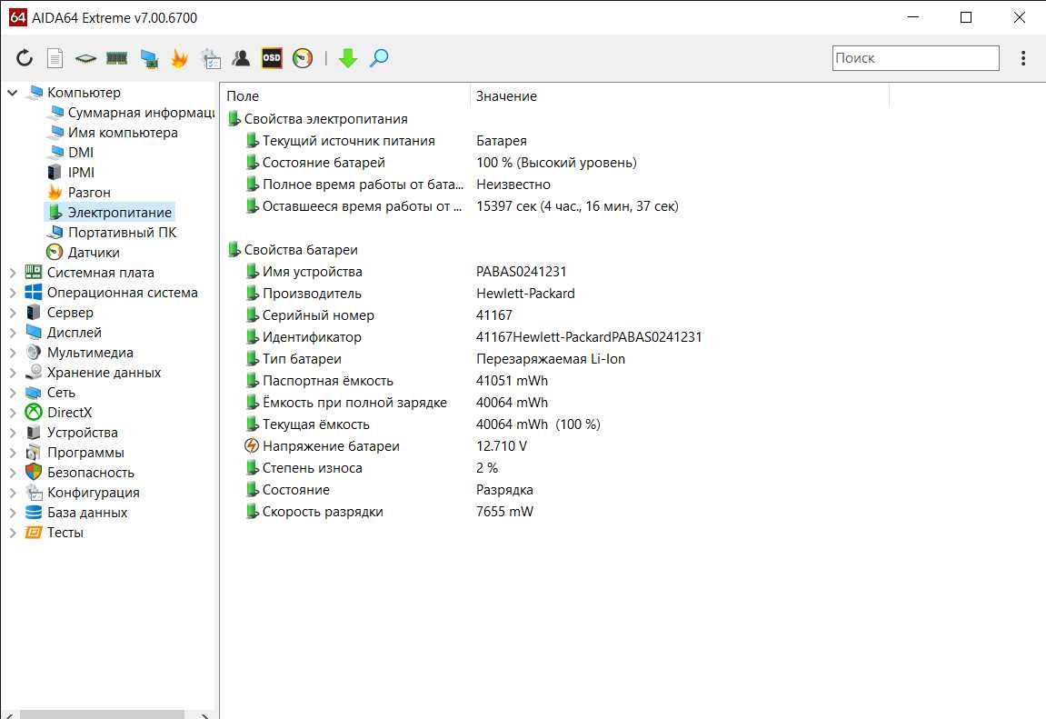
Task: Expand the Системная плата node
Action: [x=13, y=273]
